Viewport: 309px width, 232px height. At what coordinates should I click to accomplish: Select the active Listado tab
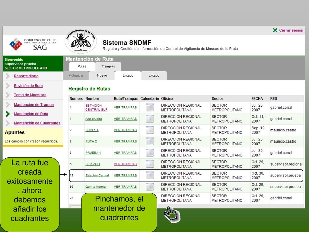[x=128, y=76]
